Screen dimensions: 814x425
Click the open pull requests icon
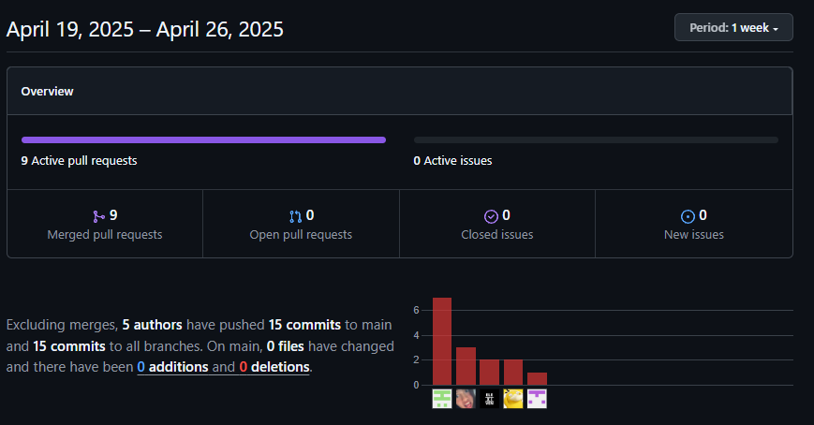point(295,216)
